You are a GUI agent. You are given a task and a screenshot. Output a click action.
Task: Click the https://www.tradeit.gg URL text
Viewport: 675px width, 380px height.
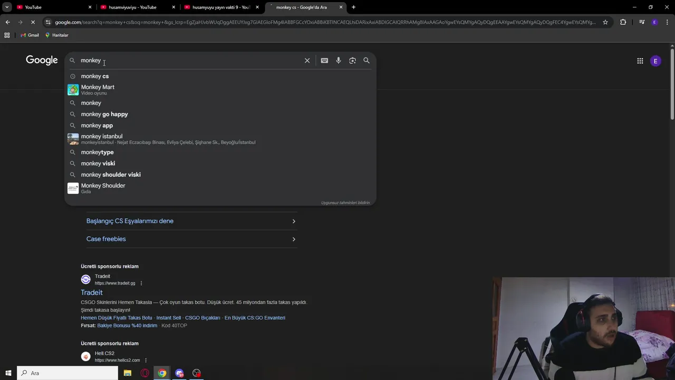[115, 283]
